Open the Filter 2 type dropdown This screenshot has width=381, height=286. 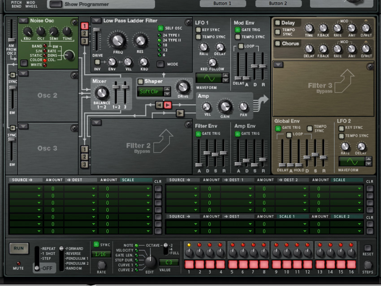[x=96, y=122]
